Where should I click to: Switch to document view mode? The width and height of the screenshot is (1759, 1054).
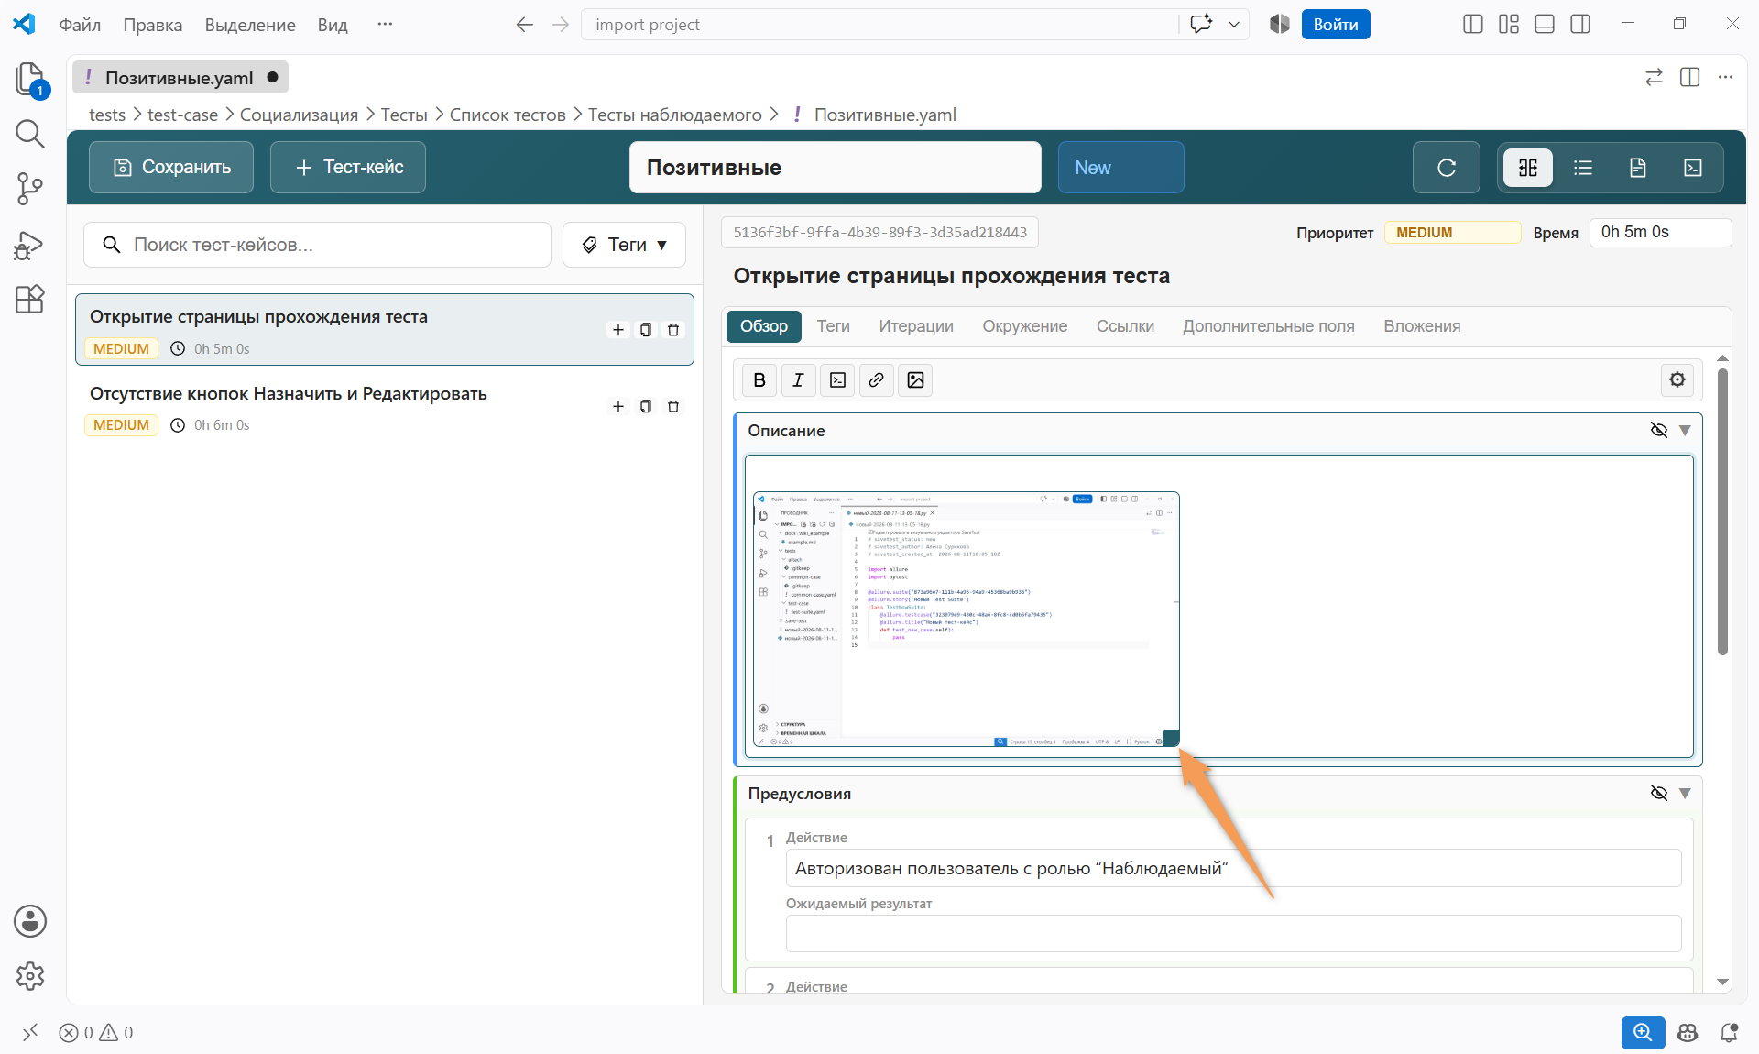(x=1638, y=168)
